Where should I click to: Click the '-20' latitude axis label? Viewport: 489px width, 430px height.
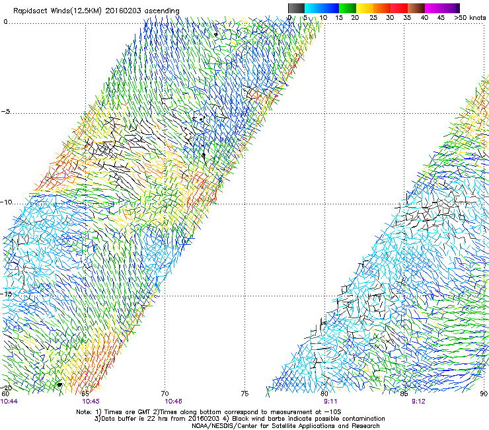click(x=6, y=388)
